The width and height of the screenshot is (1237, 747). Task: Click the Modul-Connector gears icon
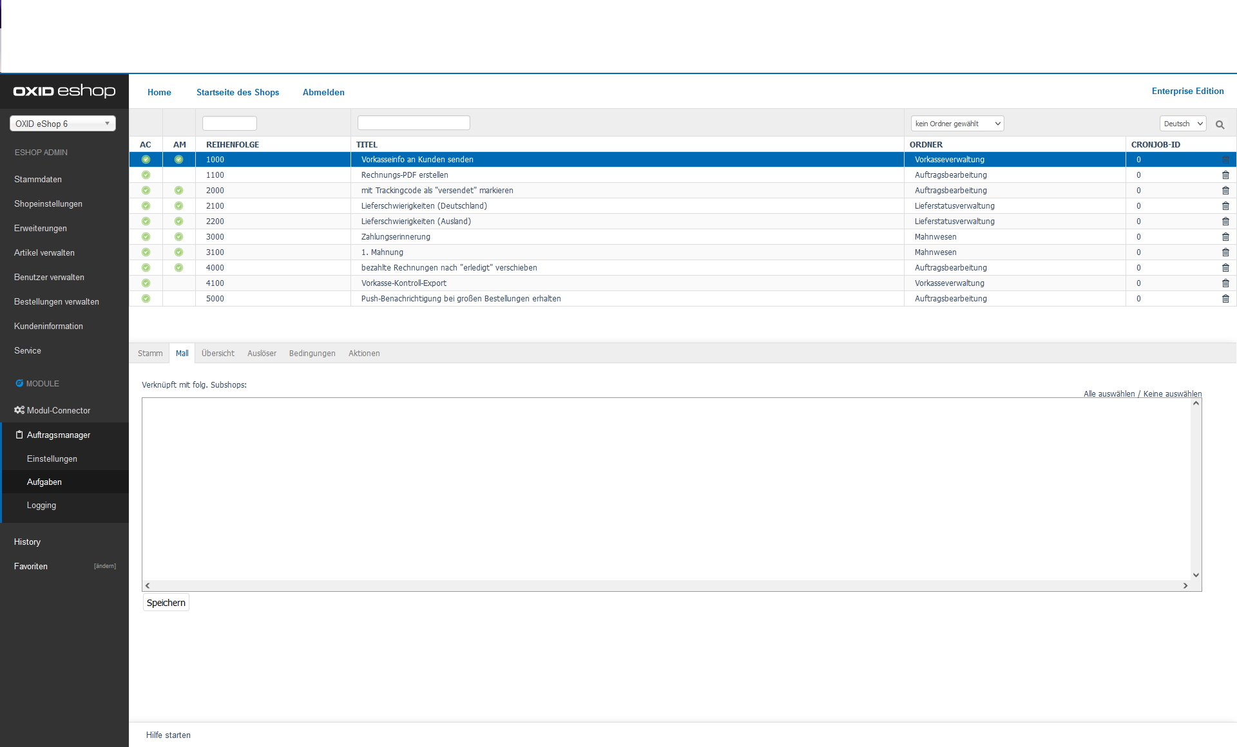tap(19, 410)
